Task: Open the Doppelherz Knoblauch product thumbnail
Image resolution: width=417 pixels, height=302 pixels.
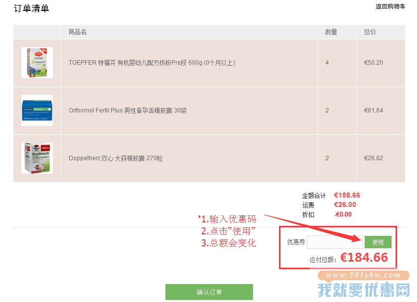Action: coord(37,158)
